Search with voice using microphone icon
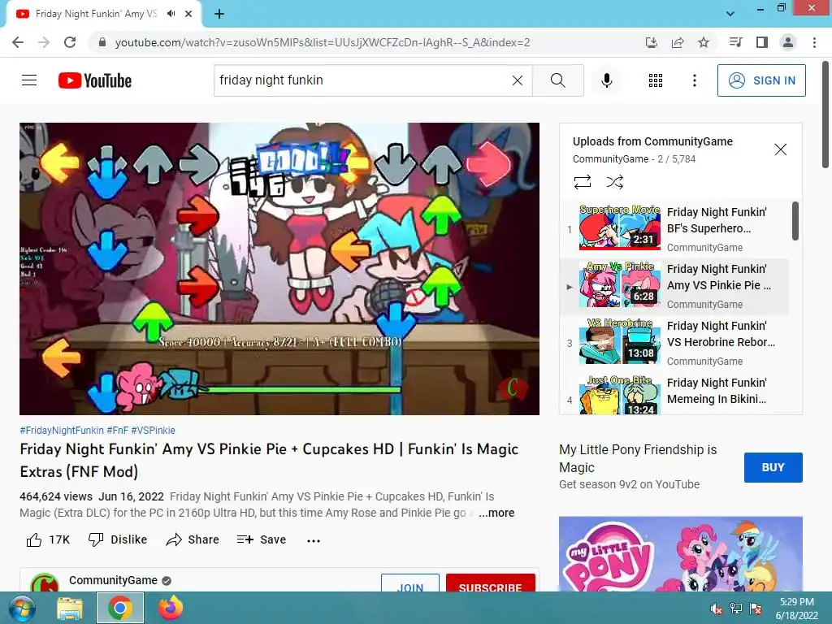 click(x=607, y=80)
